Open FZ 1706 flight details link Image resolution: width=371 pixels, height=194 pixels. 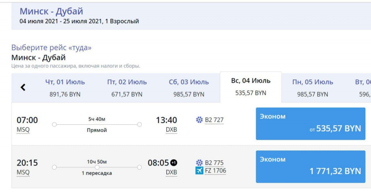pyautogui.click(x=215, y=171)
